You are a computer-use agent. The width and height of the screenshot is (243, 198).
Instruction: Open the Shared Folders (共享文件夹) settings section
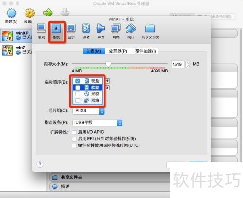(150, 31)
